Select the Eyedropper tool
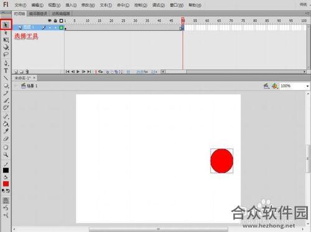This screenshot has height=232, width=311. [x=6, y=131]
